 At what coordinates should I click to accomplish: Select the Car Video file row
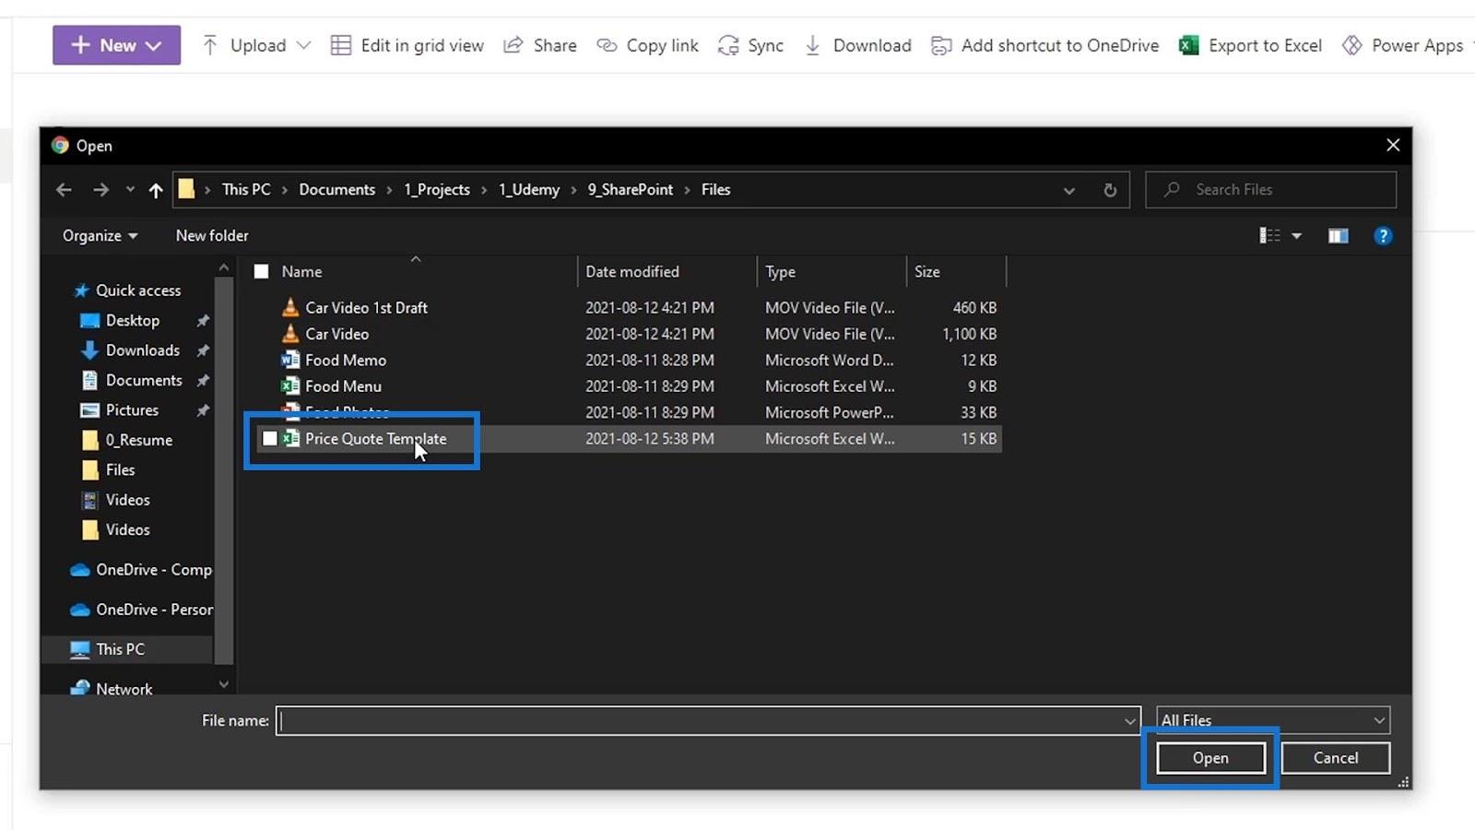click(x=627, y=334)
